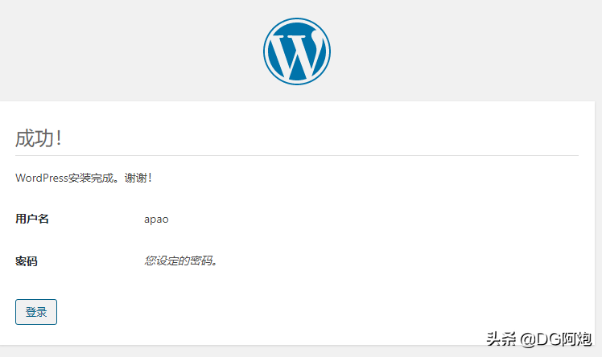Screen dimensions: 602x357
Task: Click the 登录 login button
Action: coord(36,312)
